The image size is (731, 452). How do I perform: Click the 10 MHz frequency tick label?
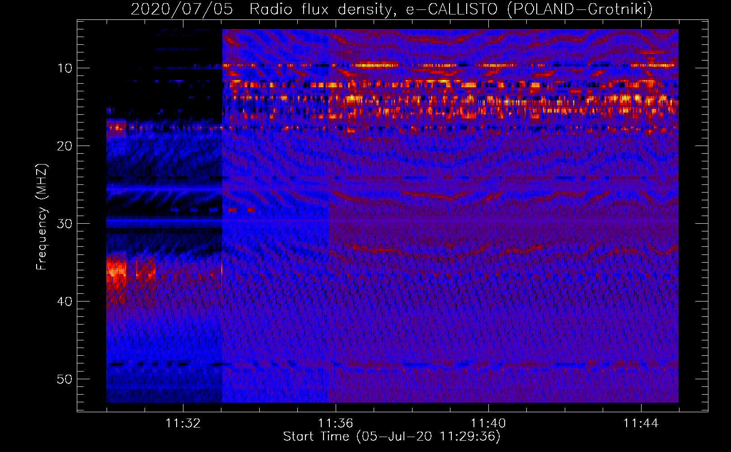65,68
